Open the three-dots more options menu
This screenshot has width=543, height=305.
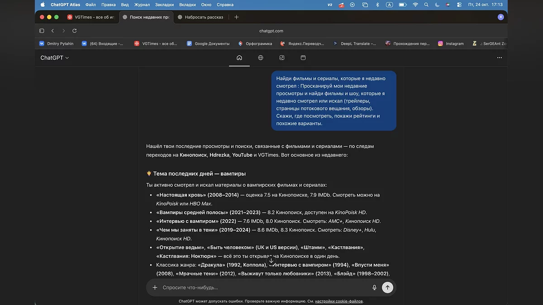pyautogui.click(x=500, y=58)
